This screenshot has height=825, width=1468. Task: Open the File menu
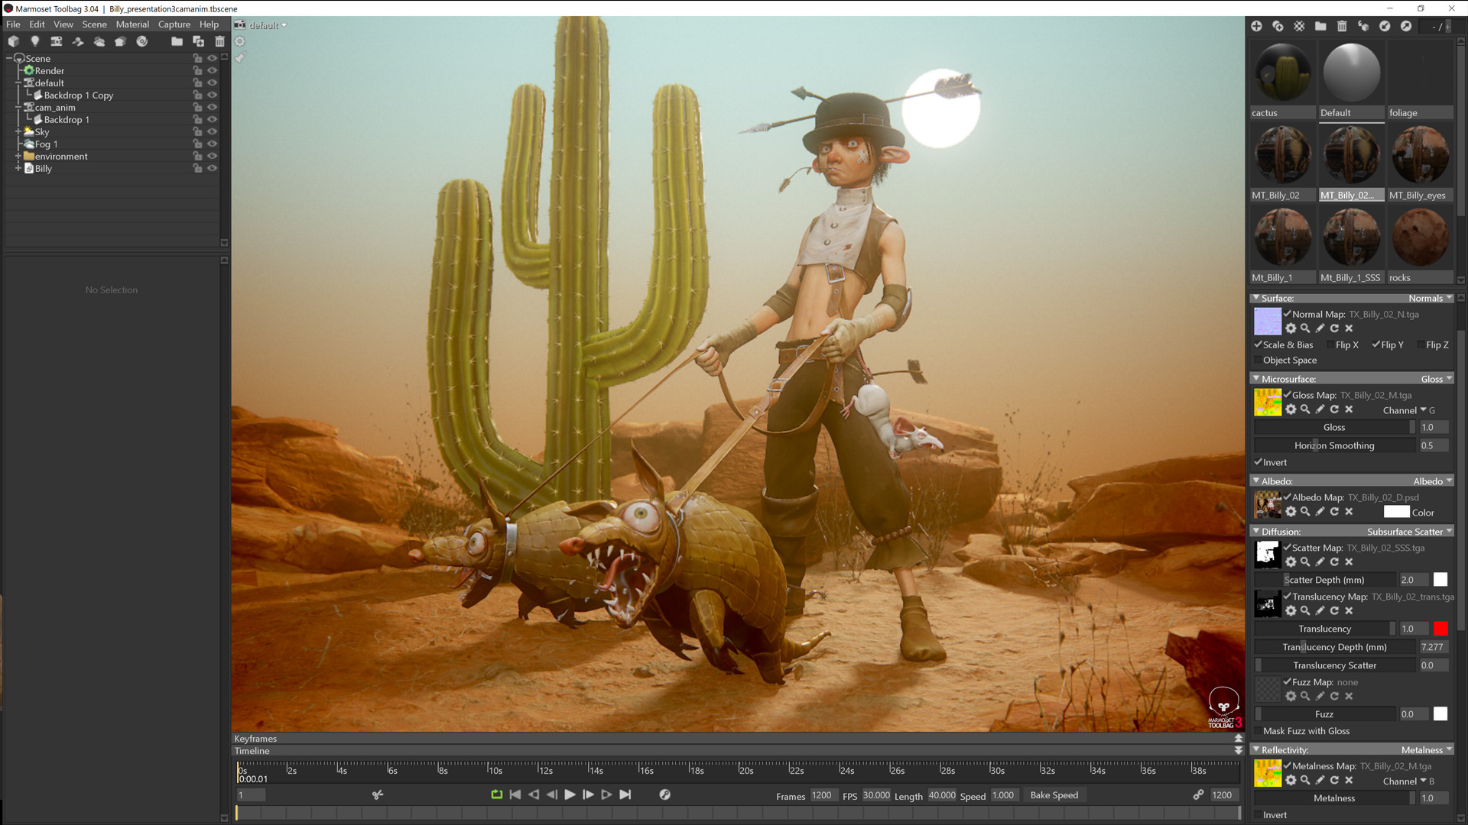tap(13, 24)
